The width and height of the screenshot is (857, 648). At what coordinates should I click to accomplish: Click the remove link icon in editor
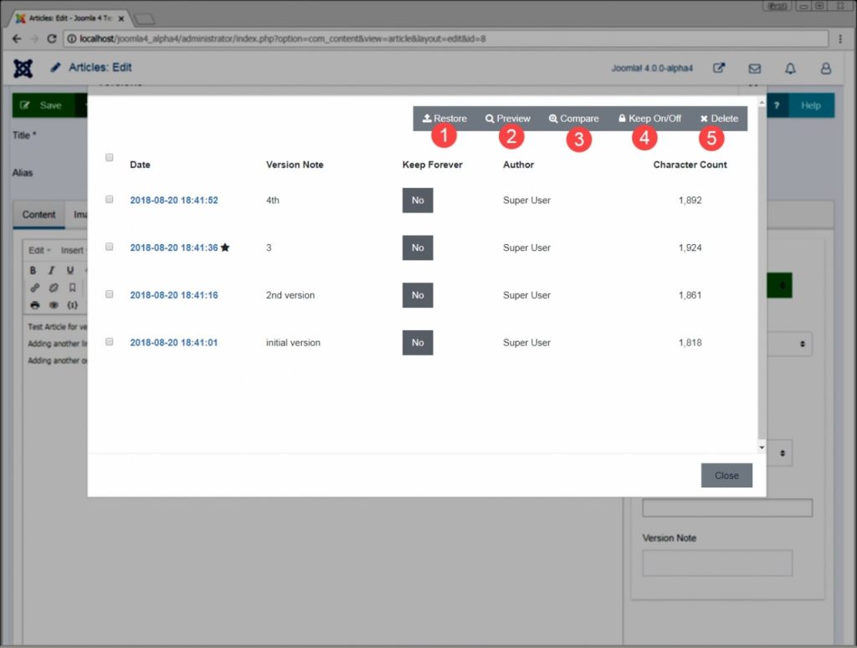point(54,288)
